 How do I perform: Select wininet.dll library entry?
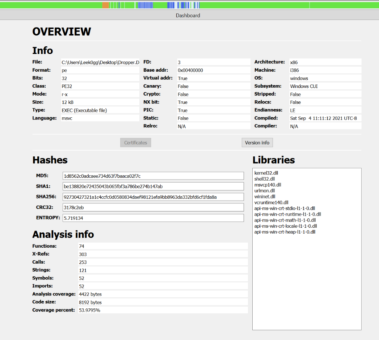[265, 197]
